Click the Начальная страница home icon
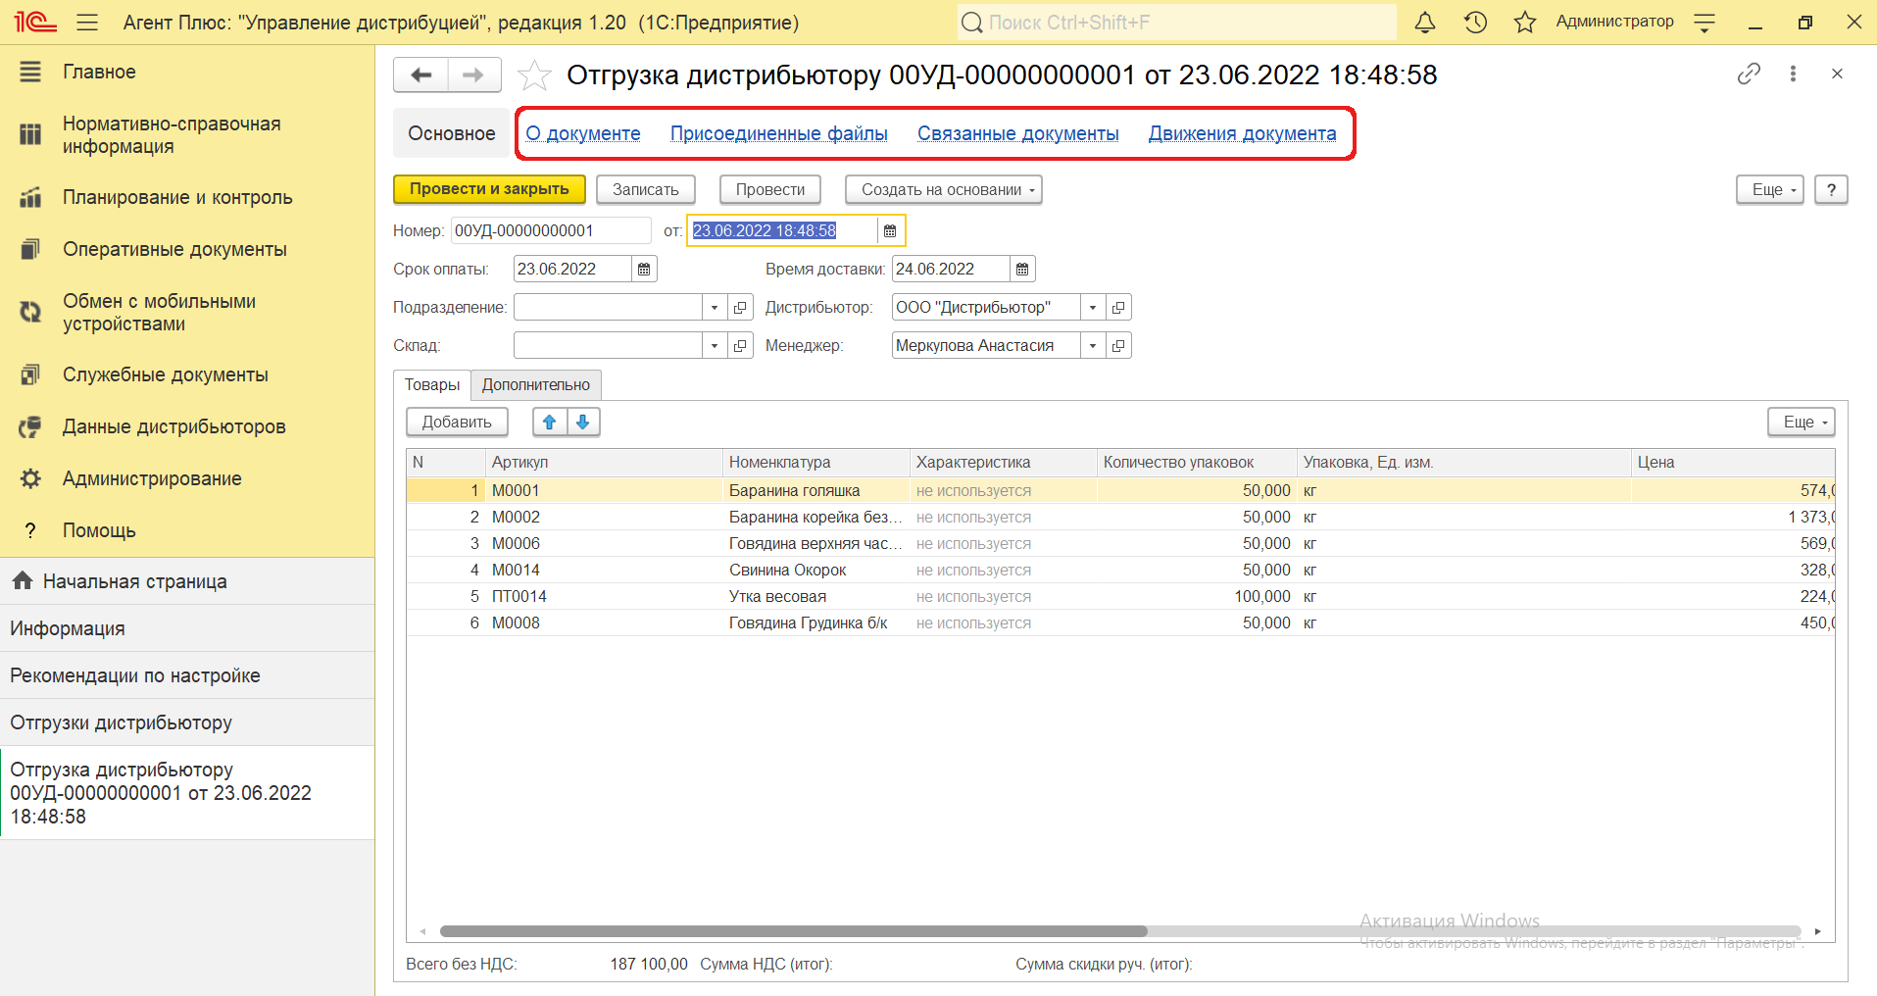The image size is (1877, 996). pos(24,581)
